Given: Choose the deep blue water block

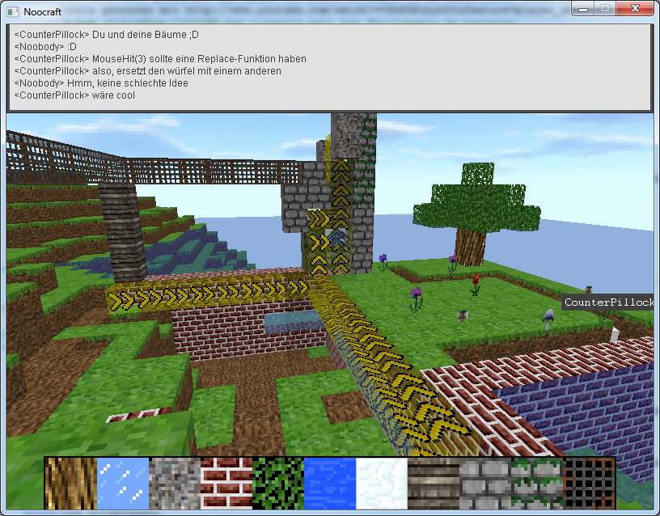Looking at the screenshot, I should [330, 483].
